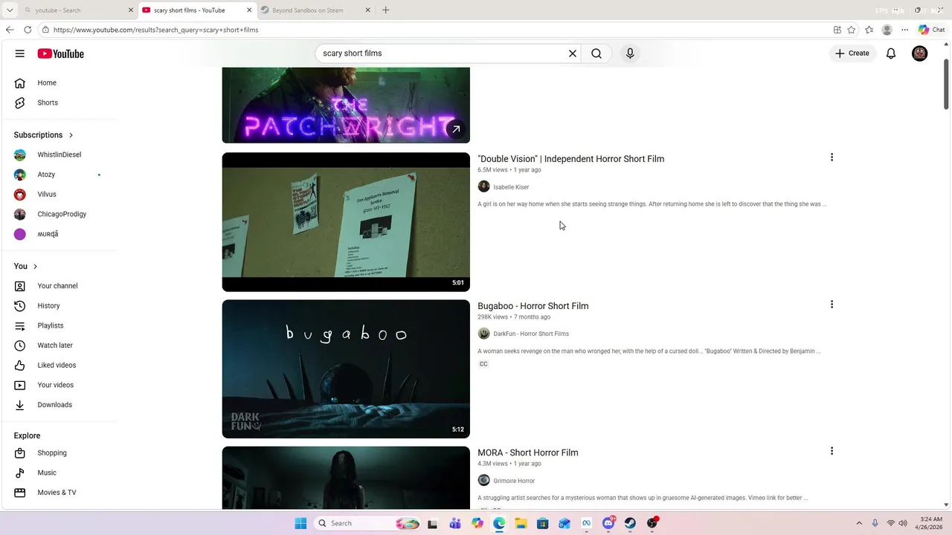Start voice search with microphone icon
Image resolution: width=952 pixels, height=535 pixels.
pos(630,53)
